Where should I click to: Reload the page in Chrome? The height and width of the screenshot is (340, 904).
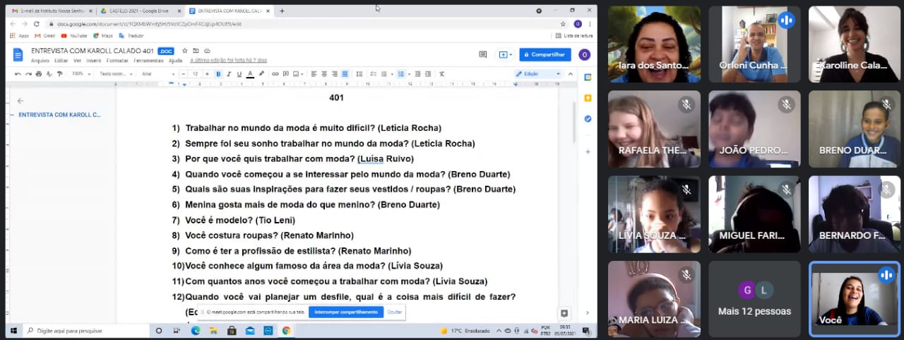pos(37,24)
